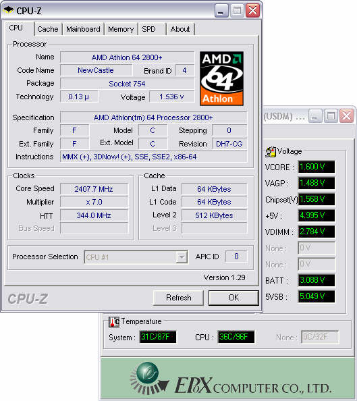The image size is (357, 401).
Task: Click the Refresh button
Action: (178, 298)
